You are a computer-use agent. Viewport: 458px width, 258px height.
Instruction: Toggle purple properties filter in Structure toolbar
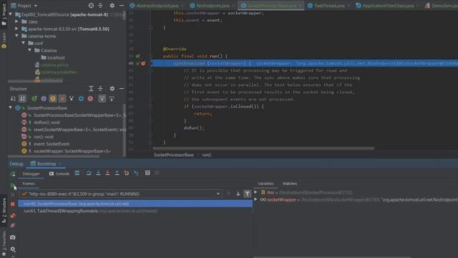pos(44,99)
